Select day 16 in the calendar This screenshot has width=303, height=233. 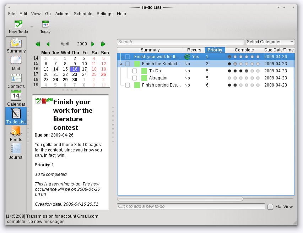[x=75, y=69]
